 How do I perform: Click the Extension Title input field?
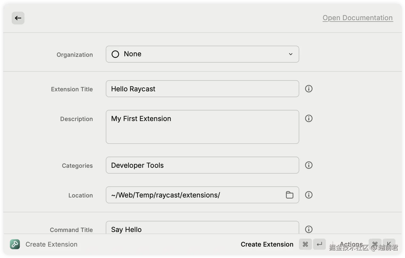[202, 89]
